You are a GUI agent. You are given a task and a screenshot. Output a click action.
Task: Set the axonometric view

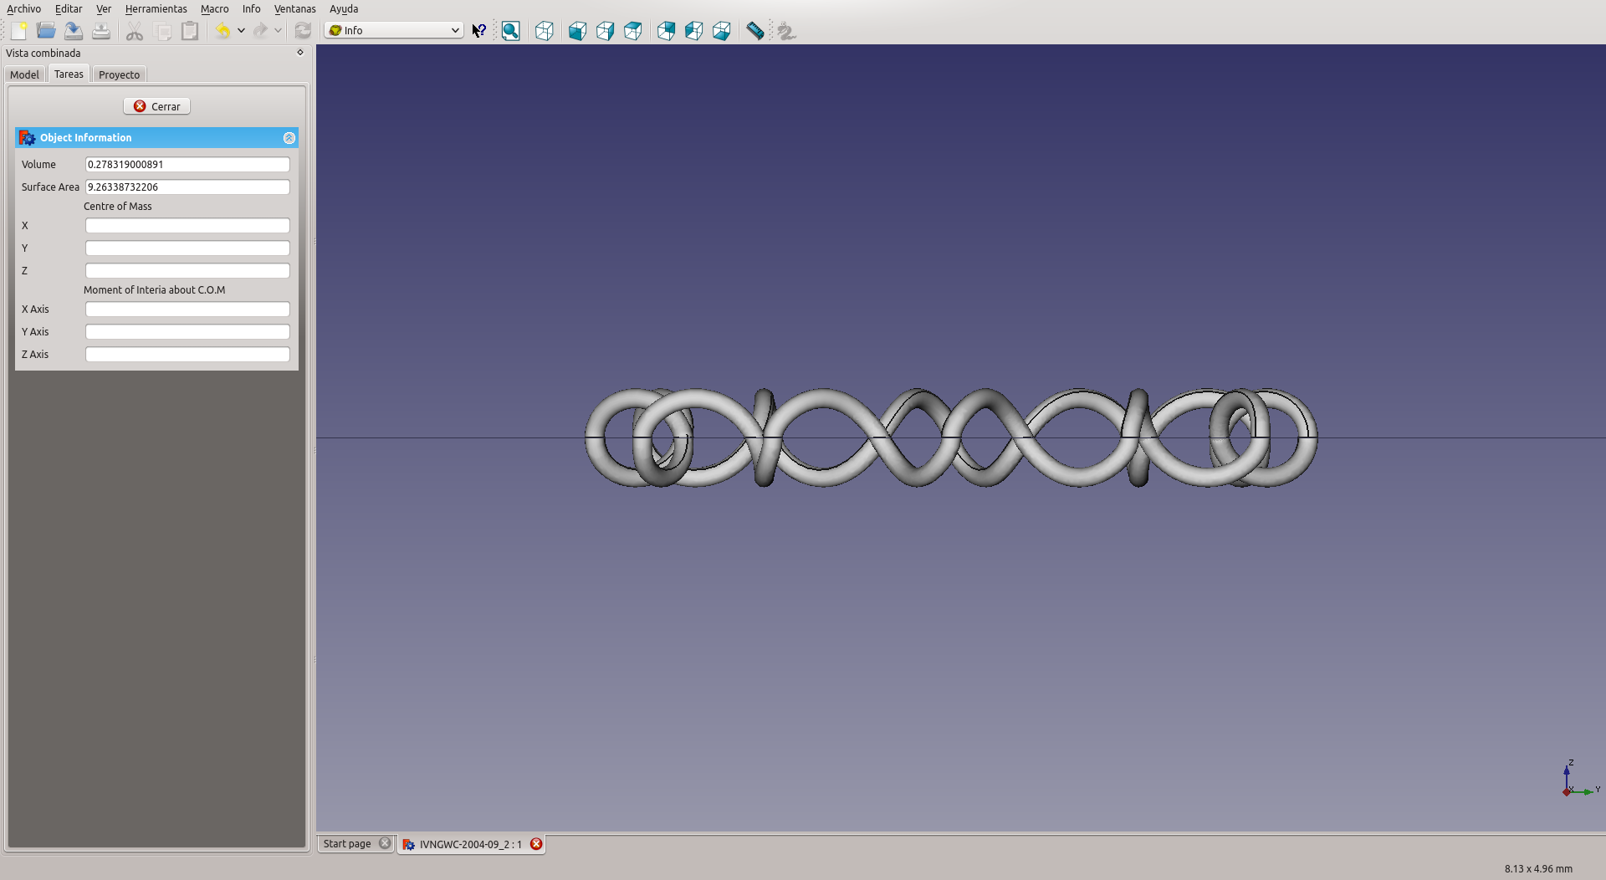click(544, 31)
